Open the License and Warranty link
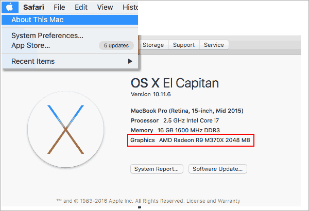This screenshot has height=211, width=309. click(x=213, y=201)
